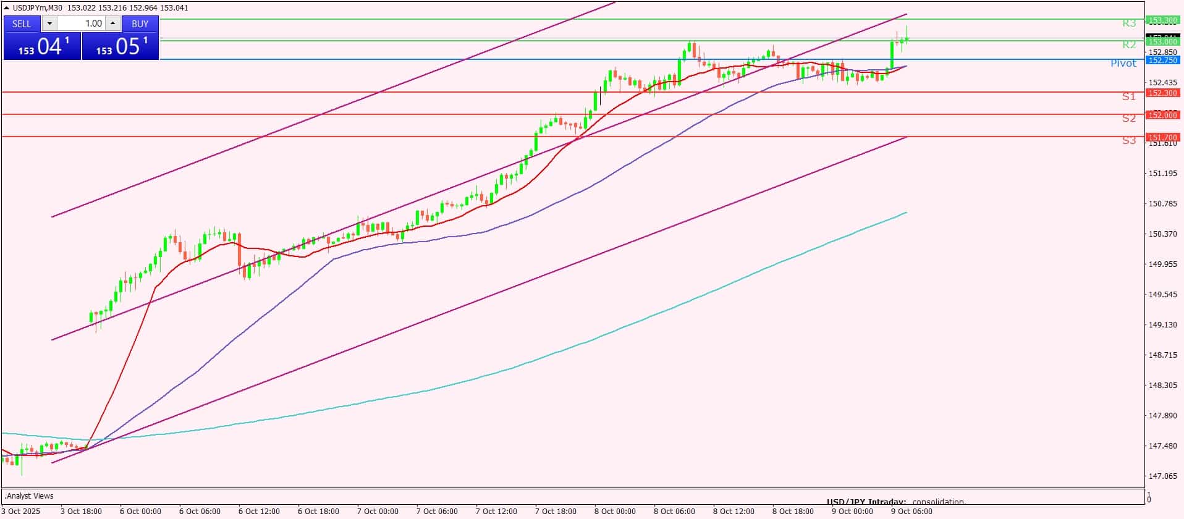Click the BUY button
1184x519 pixels.
[140, 23]
